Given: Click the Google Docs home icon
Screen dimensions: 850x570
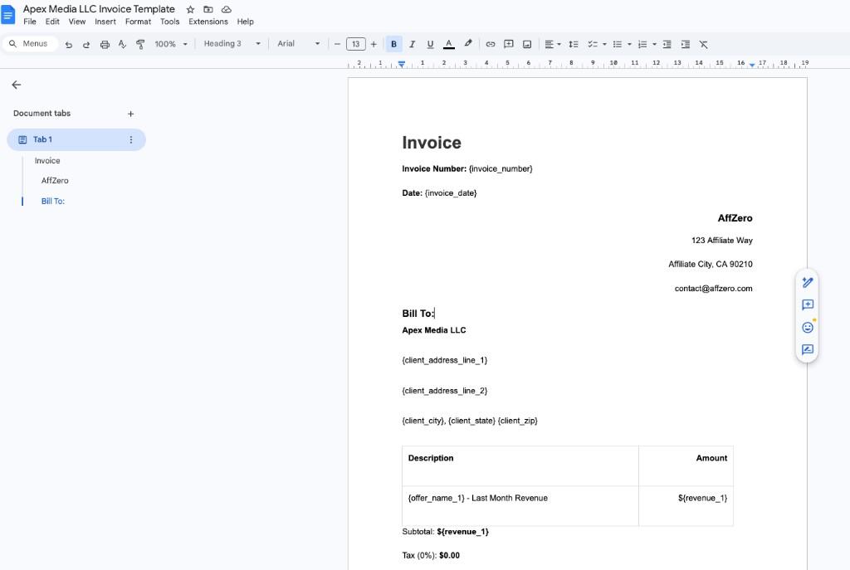Looking at the screenshot, I should [x=8, y=15].
